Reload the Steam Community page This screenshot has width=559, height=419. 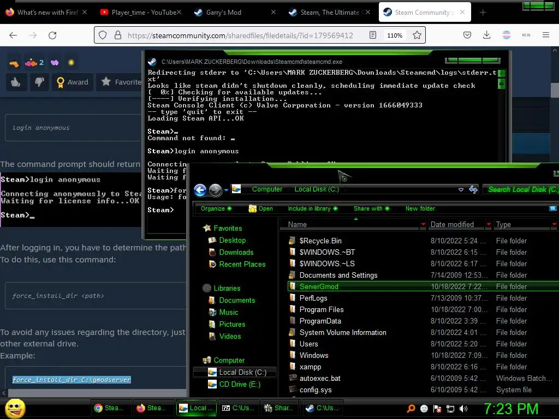click(52, 35)
